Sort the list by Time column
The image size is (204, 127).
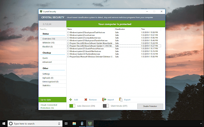[150, 29]
